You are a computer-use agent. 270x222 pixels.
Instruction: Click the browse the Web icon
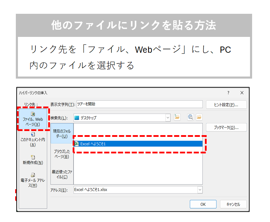tap(190, 118)
